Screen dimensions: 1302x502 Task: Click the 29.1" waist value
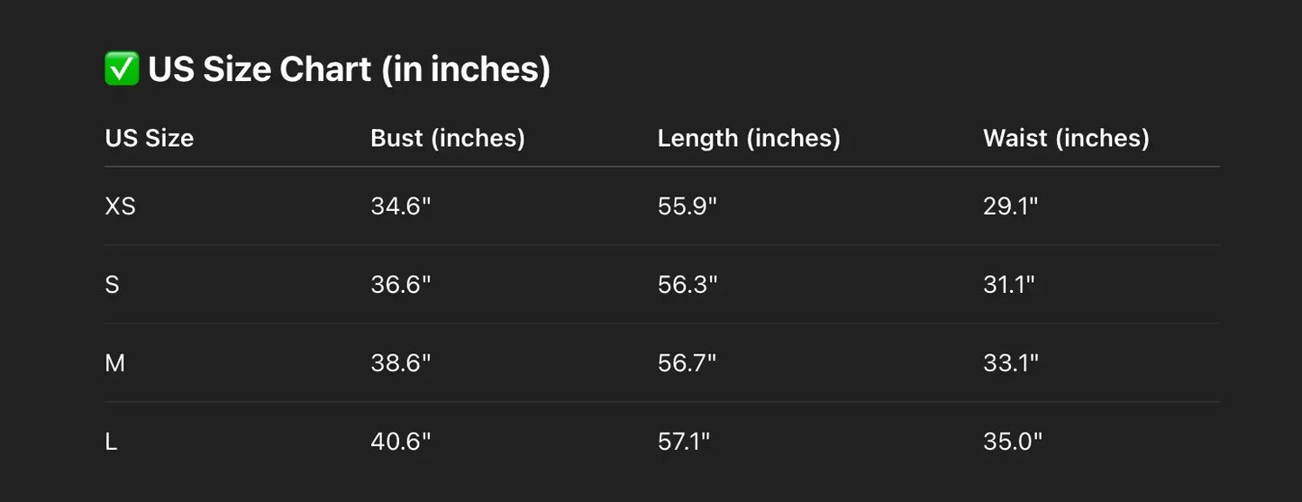point(1011,206)
